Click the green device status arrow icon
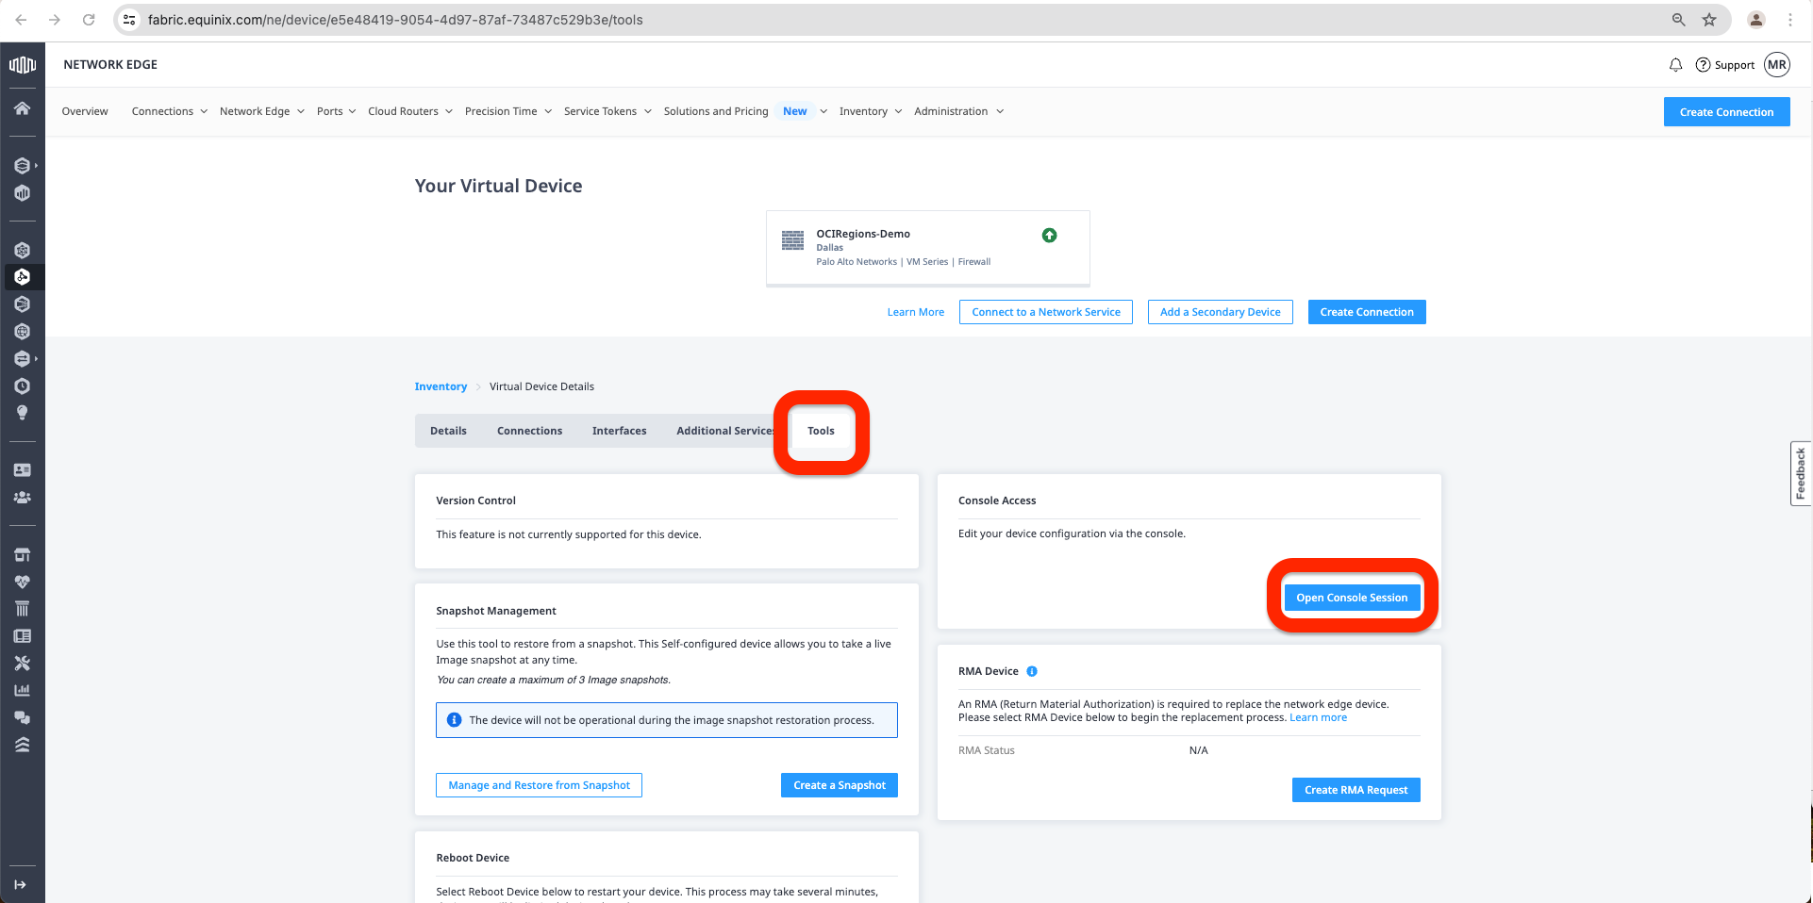Screen dimensions: 1813x903 coord(1049,236)
